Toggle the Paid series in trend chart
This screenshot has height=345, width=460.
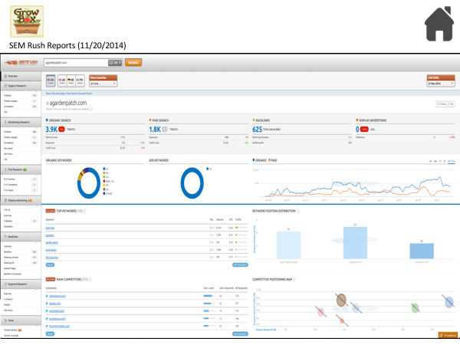(x=272, y=160)
